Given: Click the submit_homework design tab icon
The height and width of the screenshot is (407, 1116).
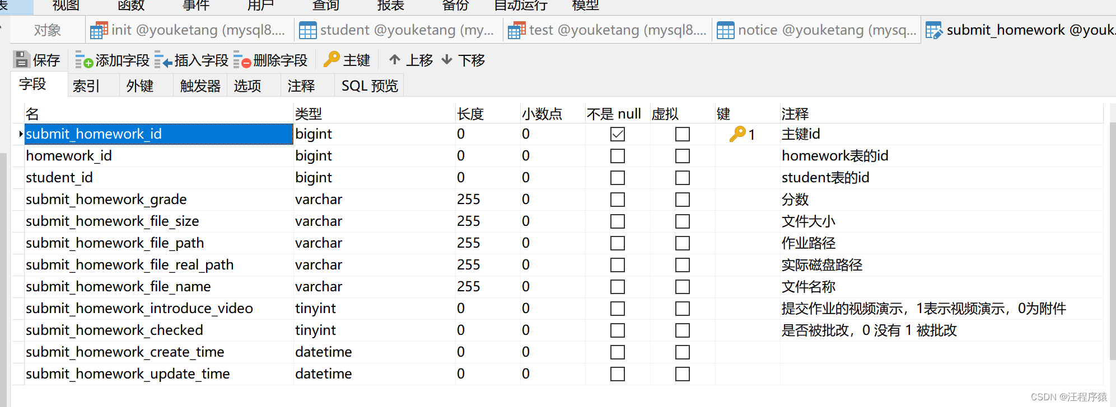Looking at the screenshot, I should (x=934, y=30).
